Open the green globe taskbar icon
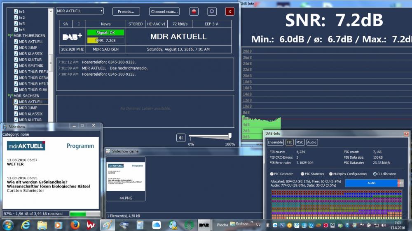Viewport: 412px width, 231px height. pyautogui.click(x=189, y=225)
